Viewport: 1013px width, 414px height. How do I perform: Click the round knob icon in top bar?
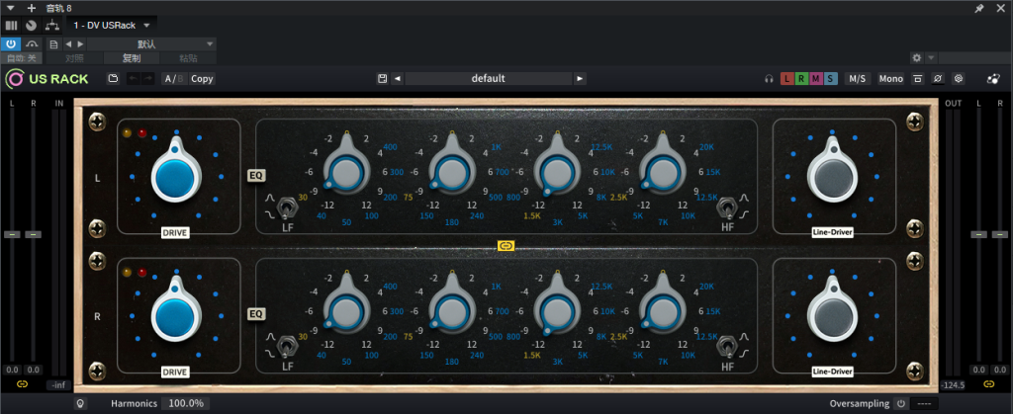point(31,25)
